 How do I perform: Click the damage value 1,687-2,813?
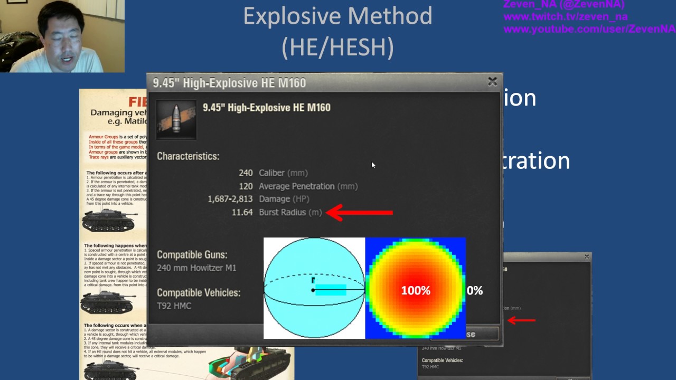230,199
